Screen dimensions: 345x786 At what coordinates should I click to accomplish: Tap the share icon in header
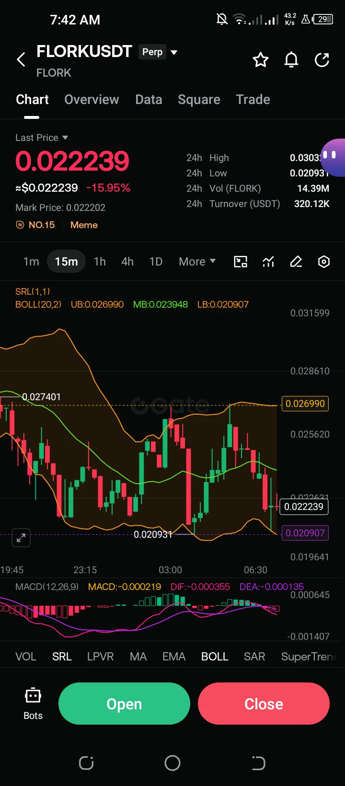coord(322,60)
